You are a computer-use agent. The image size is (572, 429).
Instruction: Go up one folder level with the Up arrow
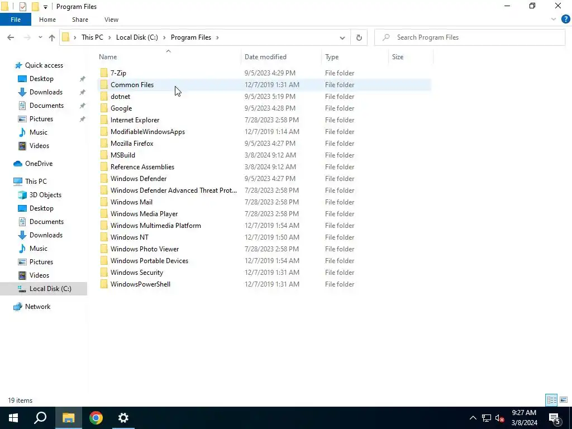point(52,37)
